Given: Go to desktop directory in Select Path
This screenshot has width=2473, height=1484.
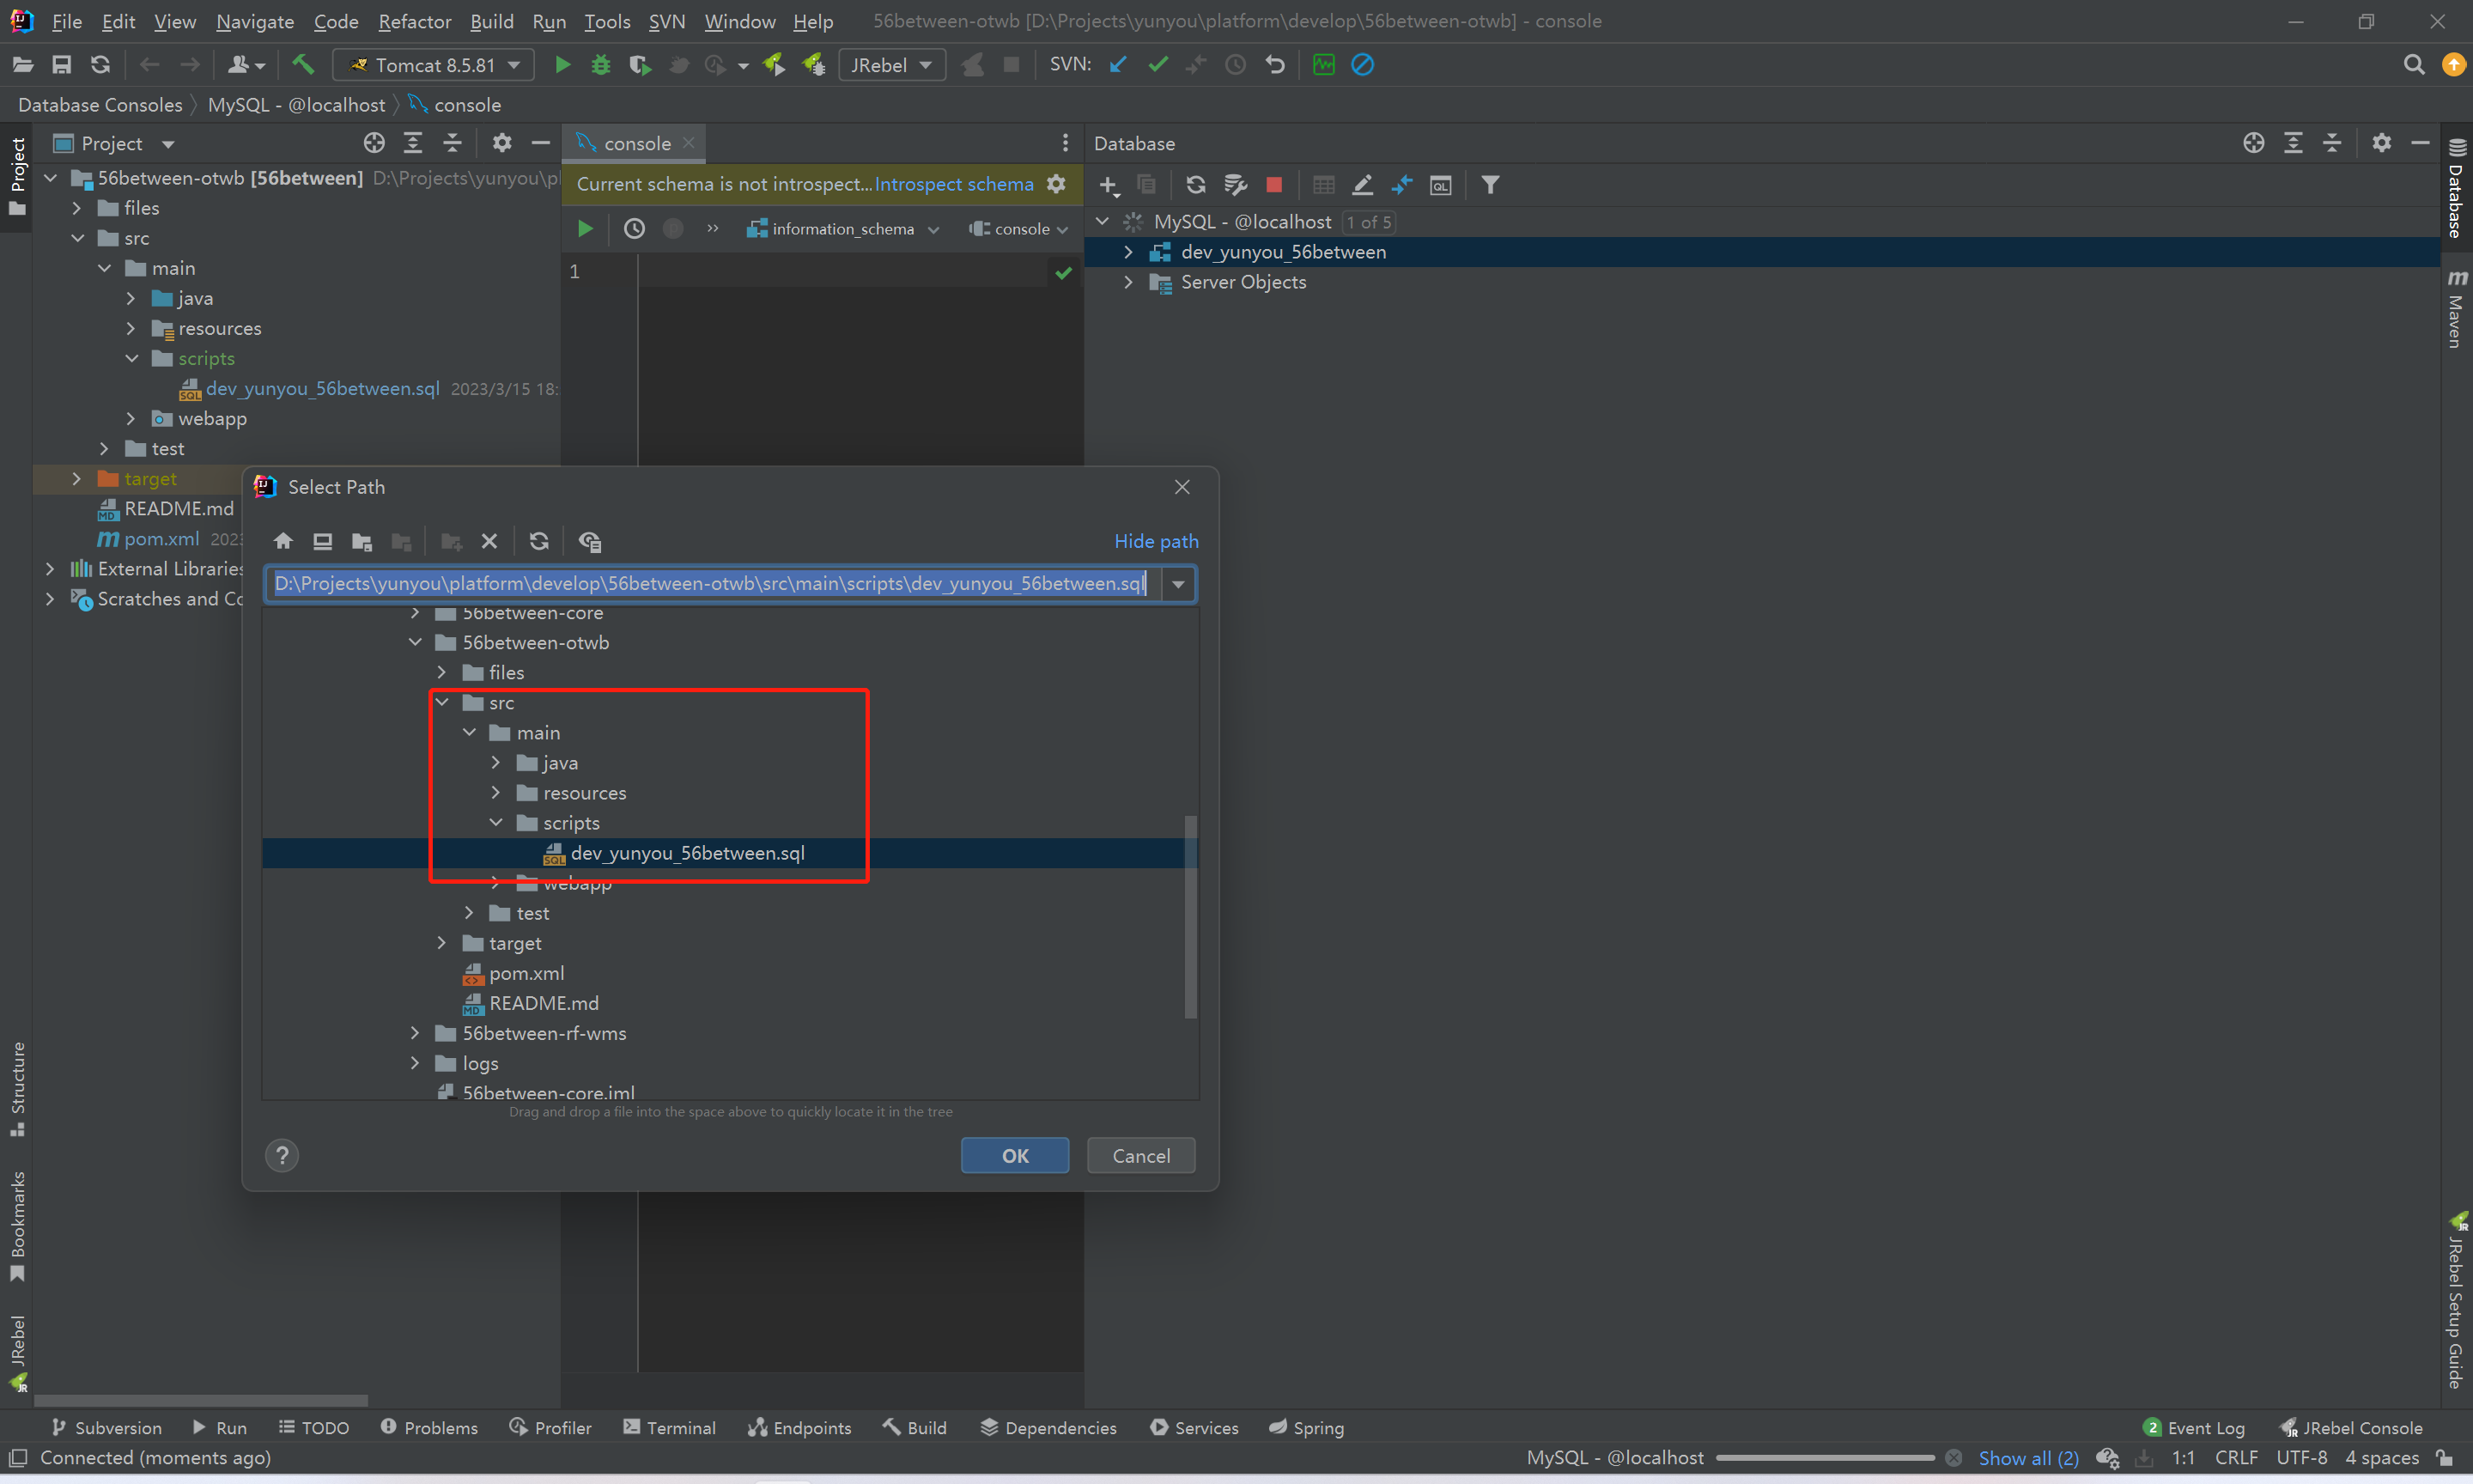Looking at the screenshot, I should coord(322,541).
